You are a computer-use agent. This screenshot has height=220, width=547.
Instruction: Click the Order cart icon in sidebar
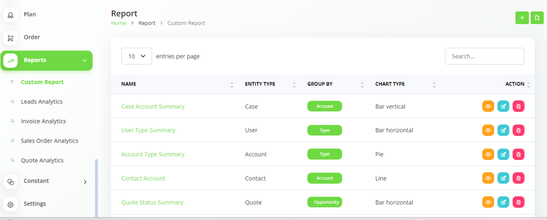10,38
